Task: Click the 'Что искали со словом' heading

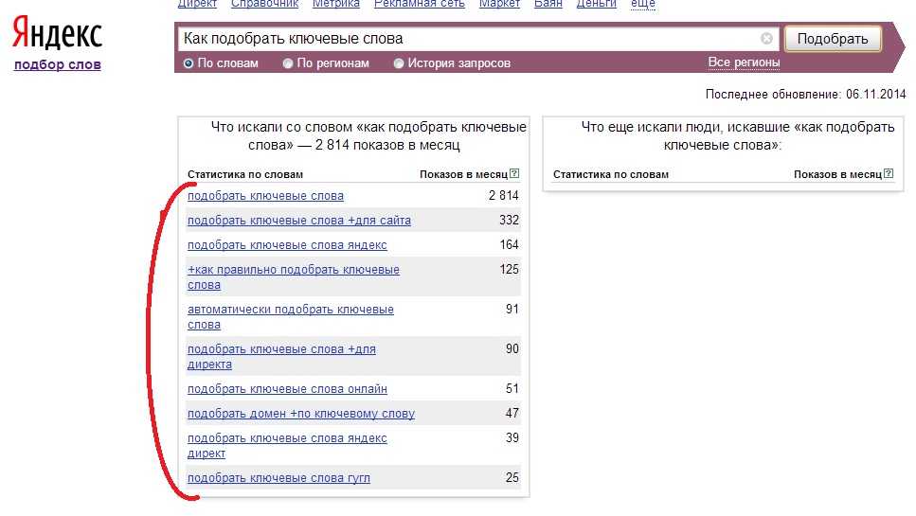Action: (x=368, y=135)
